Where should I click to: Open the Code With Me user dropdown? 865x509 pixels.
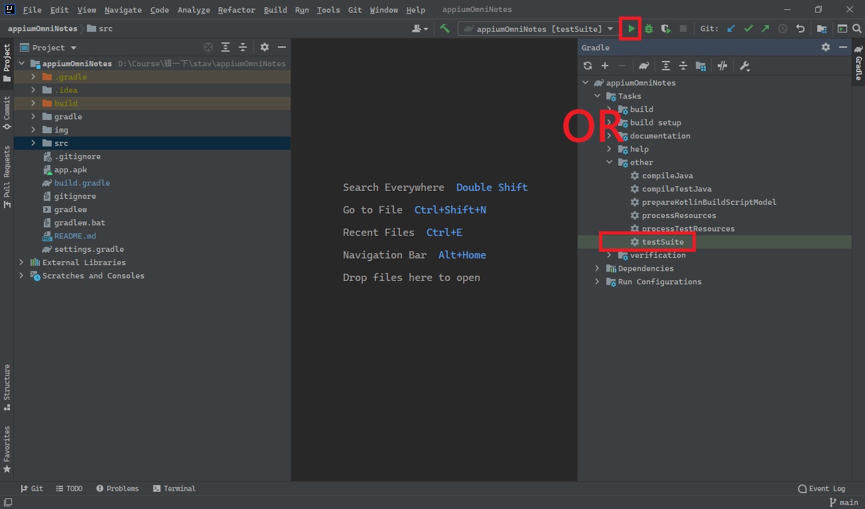(x=419, y=28)
